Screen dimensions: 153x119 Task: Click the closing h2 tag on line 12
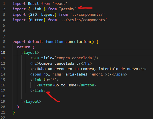(x=86, y=64)
